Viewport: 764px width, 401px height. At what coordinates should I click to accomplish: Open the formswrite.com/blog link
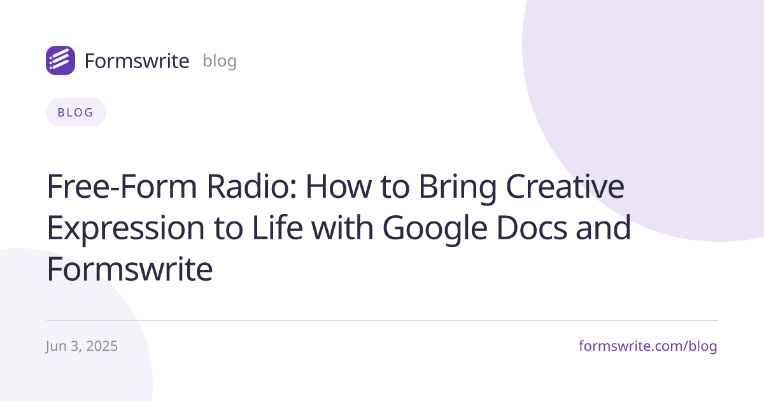[648, 346]
